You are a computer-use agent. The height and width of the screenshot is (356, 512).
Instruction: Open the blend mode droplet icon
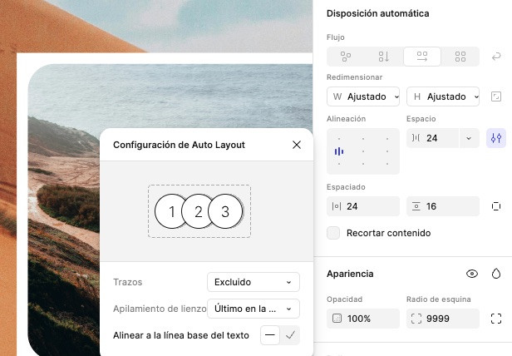click(x=496, y=274)
